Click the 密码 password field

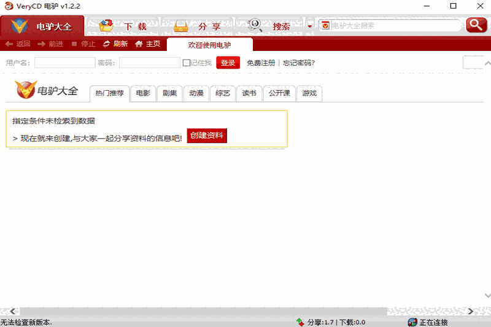pyautogui.click(x=149, y=63)
